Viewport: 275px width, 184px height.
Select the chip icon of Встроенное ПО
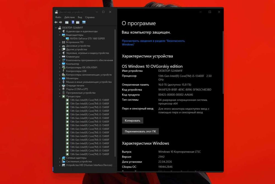(64, 42)
